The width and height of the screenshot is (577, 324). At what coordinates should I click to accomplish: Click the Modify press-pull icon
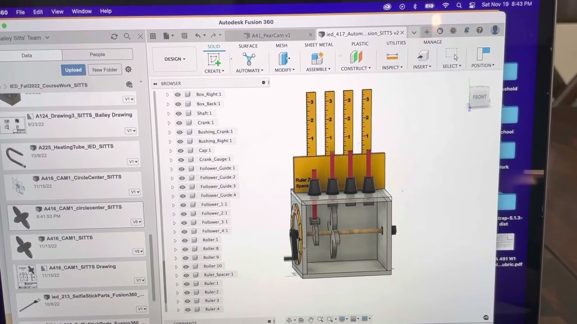(284, 59)
